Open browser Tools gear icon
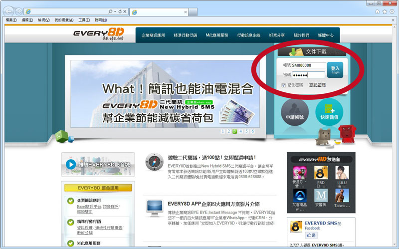399x249 pixels. pyautogui.click(x=392, y=11)
